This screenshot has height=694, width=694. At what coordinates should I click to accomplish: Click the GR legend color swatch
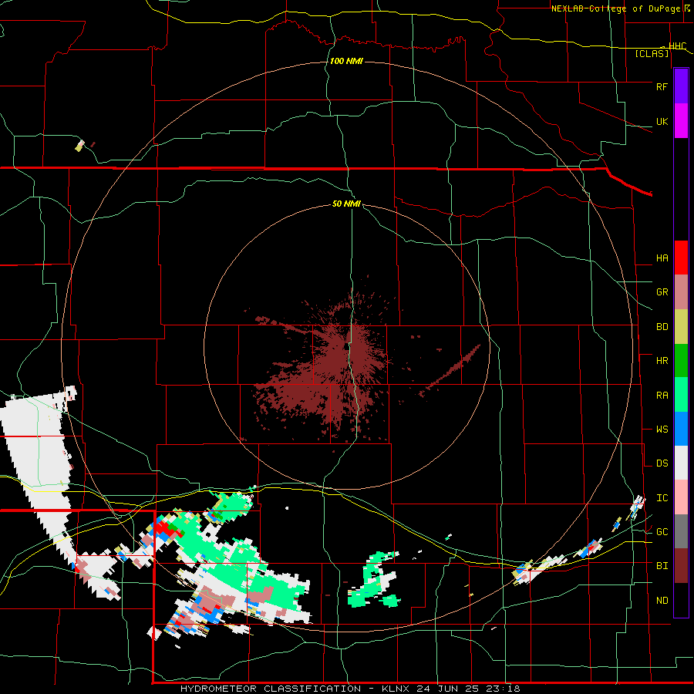[681, 292]
